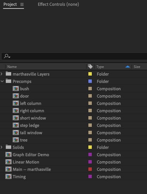Select the "left column" composition name
Viewport: 147px width, 194px height.
30,103
